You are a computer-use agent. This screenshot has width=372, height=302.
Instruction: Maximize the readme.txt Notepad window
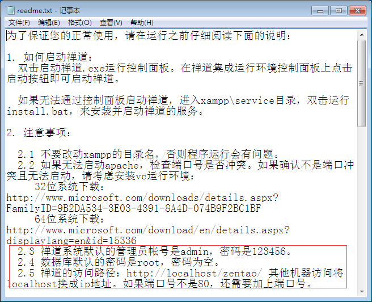339,11
